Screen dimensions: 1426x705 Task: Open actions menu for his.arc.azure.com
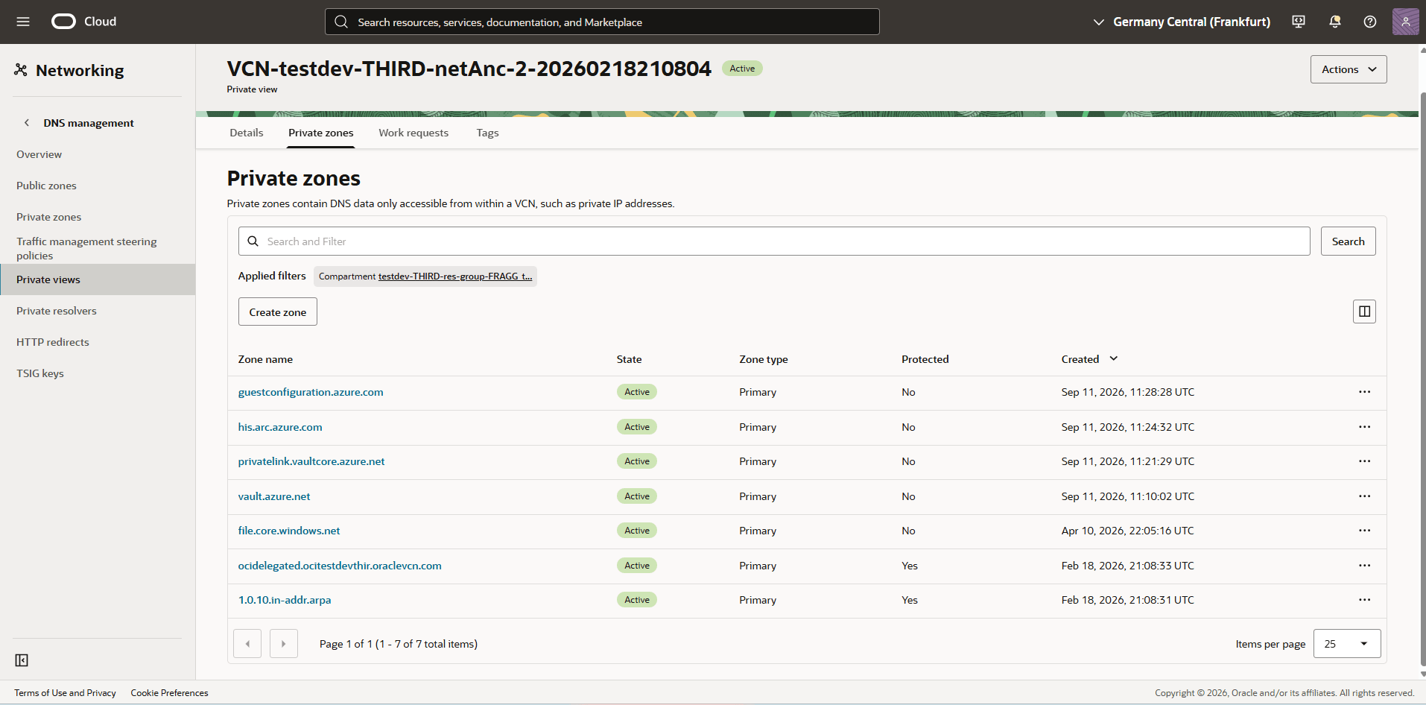pos(1364,427)
